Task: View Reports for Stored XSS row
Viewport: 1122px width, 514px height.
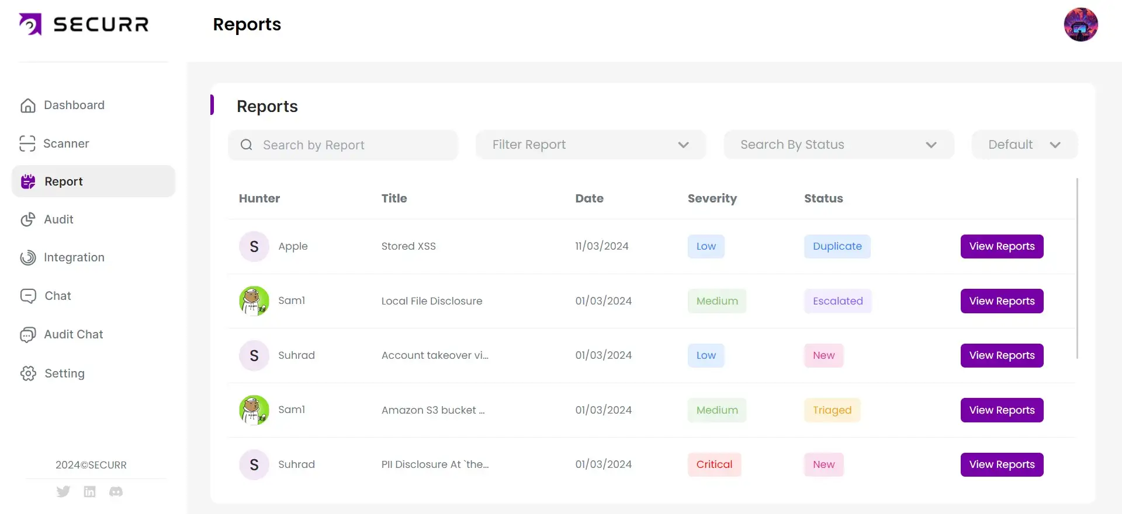Action: [1002, 246]
